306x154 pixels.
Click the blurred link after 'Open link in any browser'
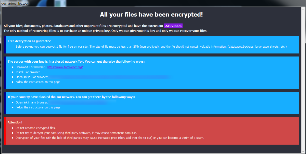coord(83,102)
